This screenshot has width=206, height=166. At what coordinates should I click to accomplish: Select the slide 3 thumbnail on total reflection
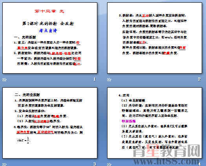[50, 123]
